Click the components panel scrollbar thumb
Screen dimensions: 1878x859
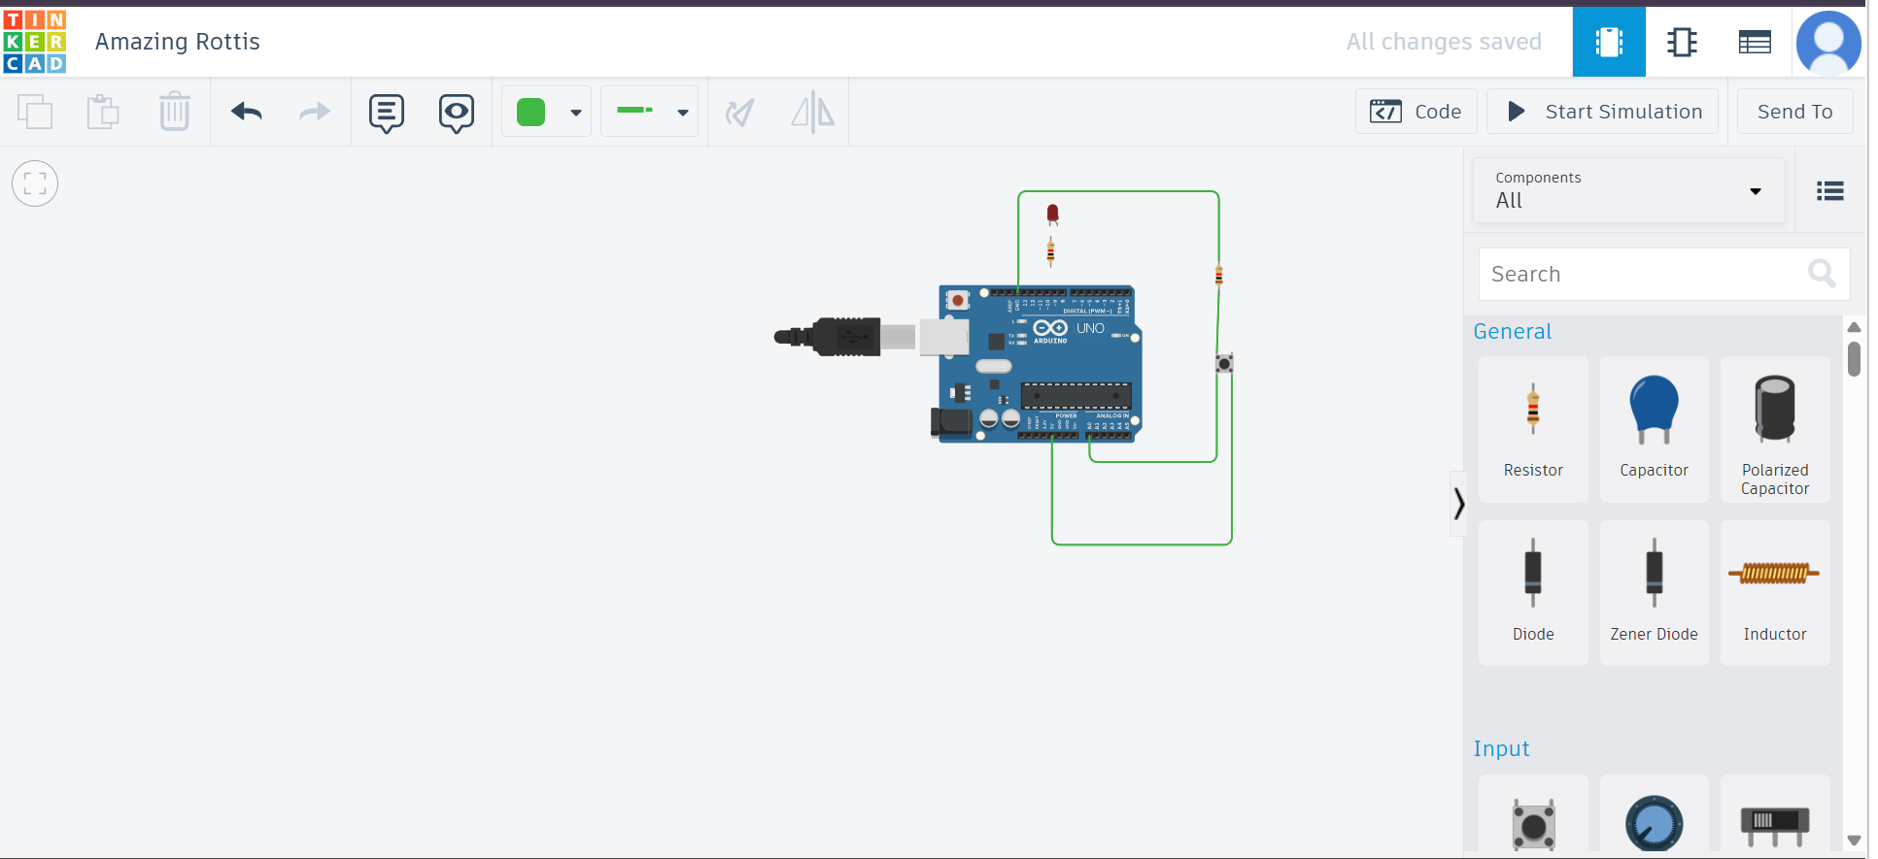pyautogui.click(x=1854, y=358)
